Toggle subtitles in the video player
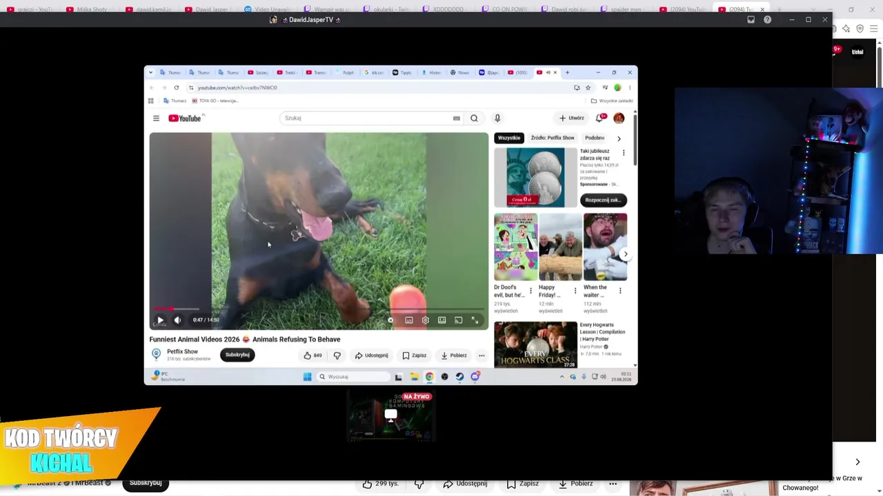Viewport: 883px width, 496px height. [409, 320]
